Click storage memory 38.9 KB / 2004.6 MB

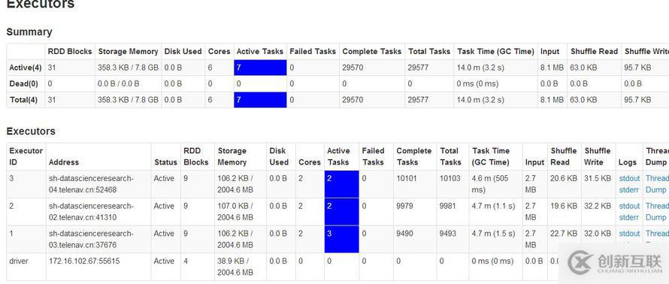[235, 267]
